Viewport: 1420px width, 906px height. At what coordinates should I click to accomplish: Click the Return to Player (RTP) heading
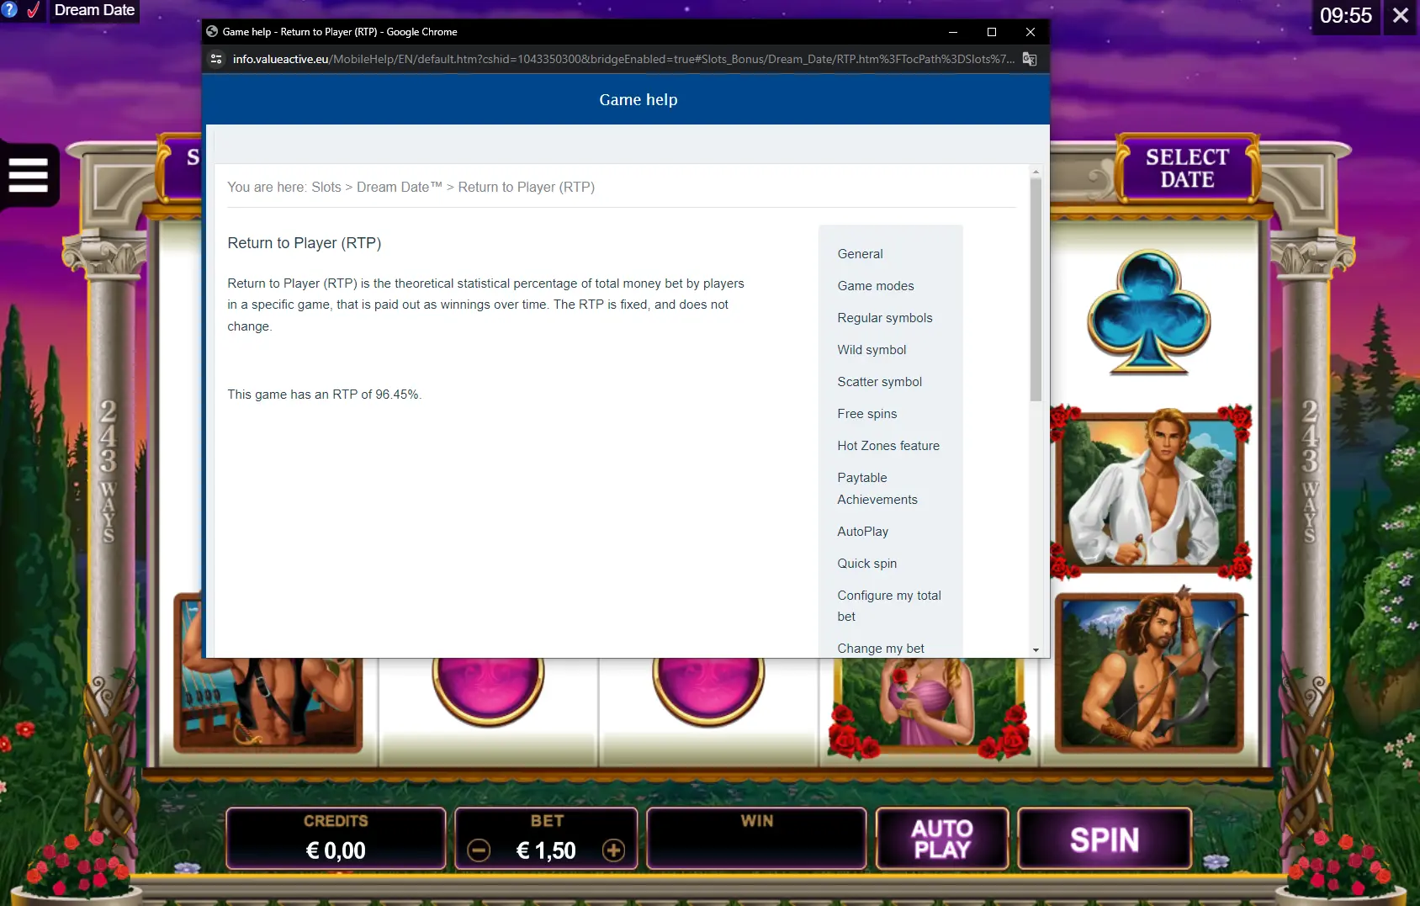coord(305,243)
